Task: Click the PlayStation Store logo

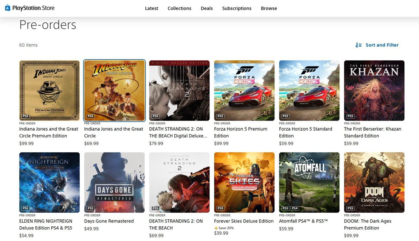Action: (x=30, y=8)
